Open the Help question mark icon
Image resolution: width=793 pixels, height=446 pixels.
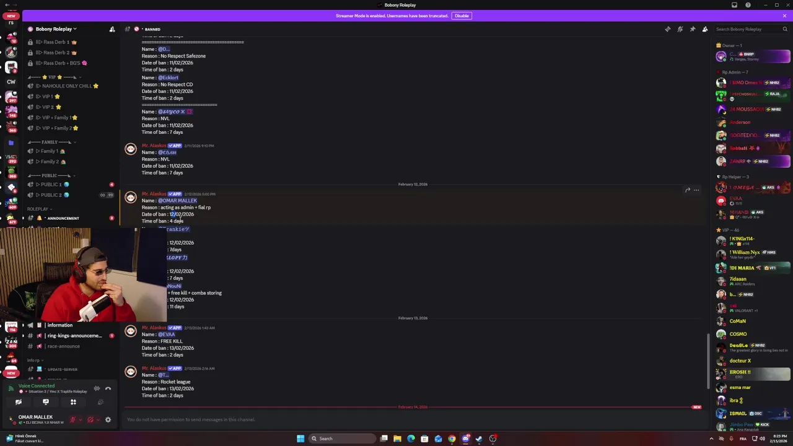[x=748, y=5]
